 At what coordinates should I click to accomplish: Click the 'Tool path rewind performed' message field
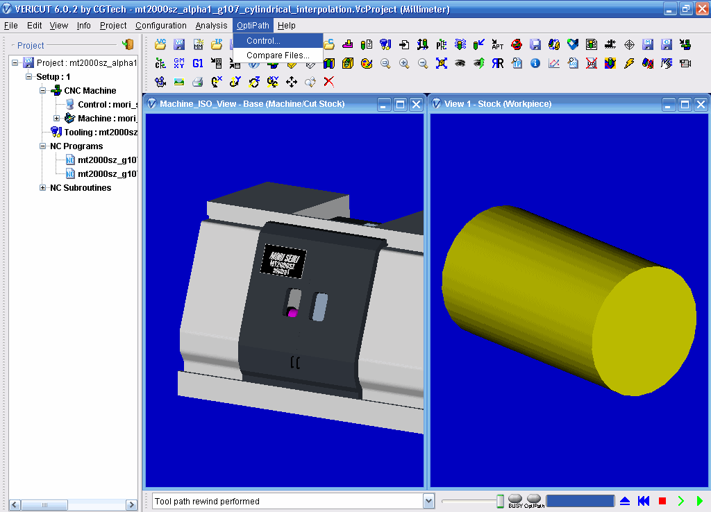pos(287,501)
